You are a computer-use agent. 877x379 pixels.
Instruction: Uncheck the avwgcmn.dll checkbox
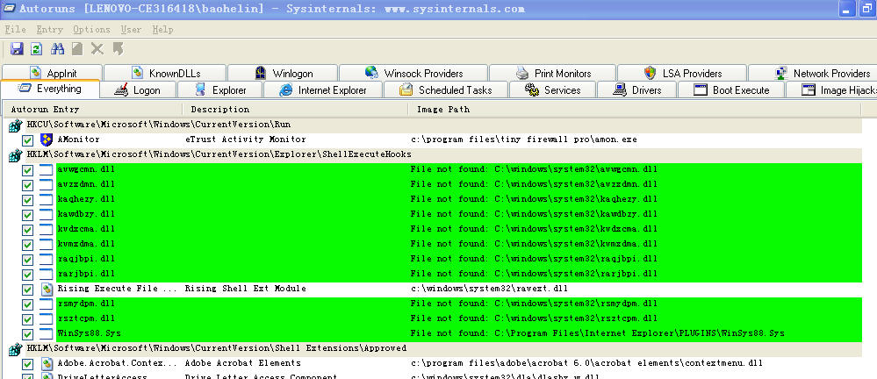(27, 170)
